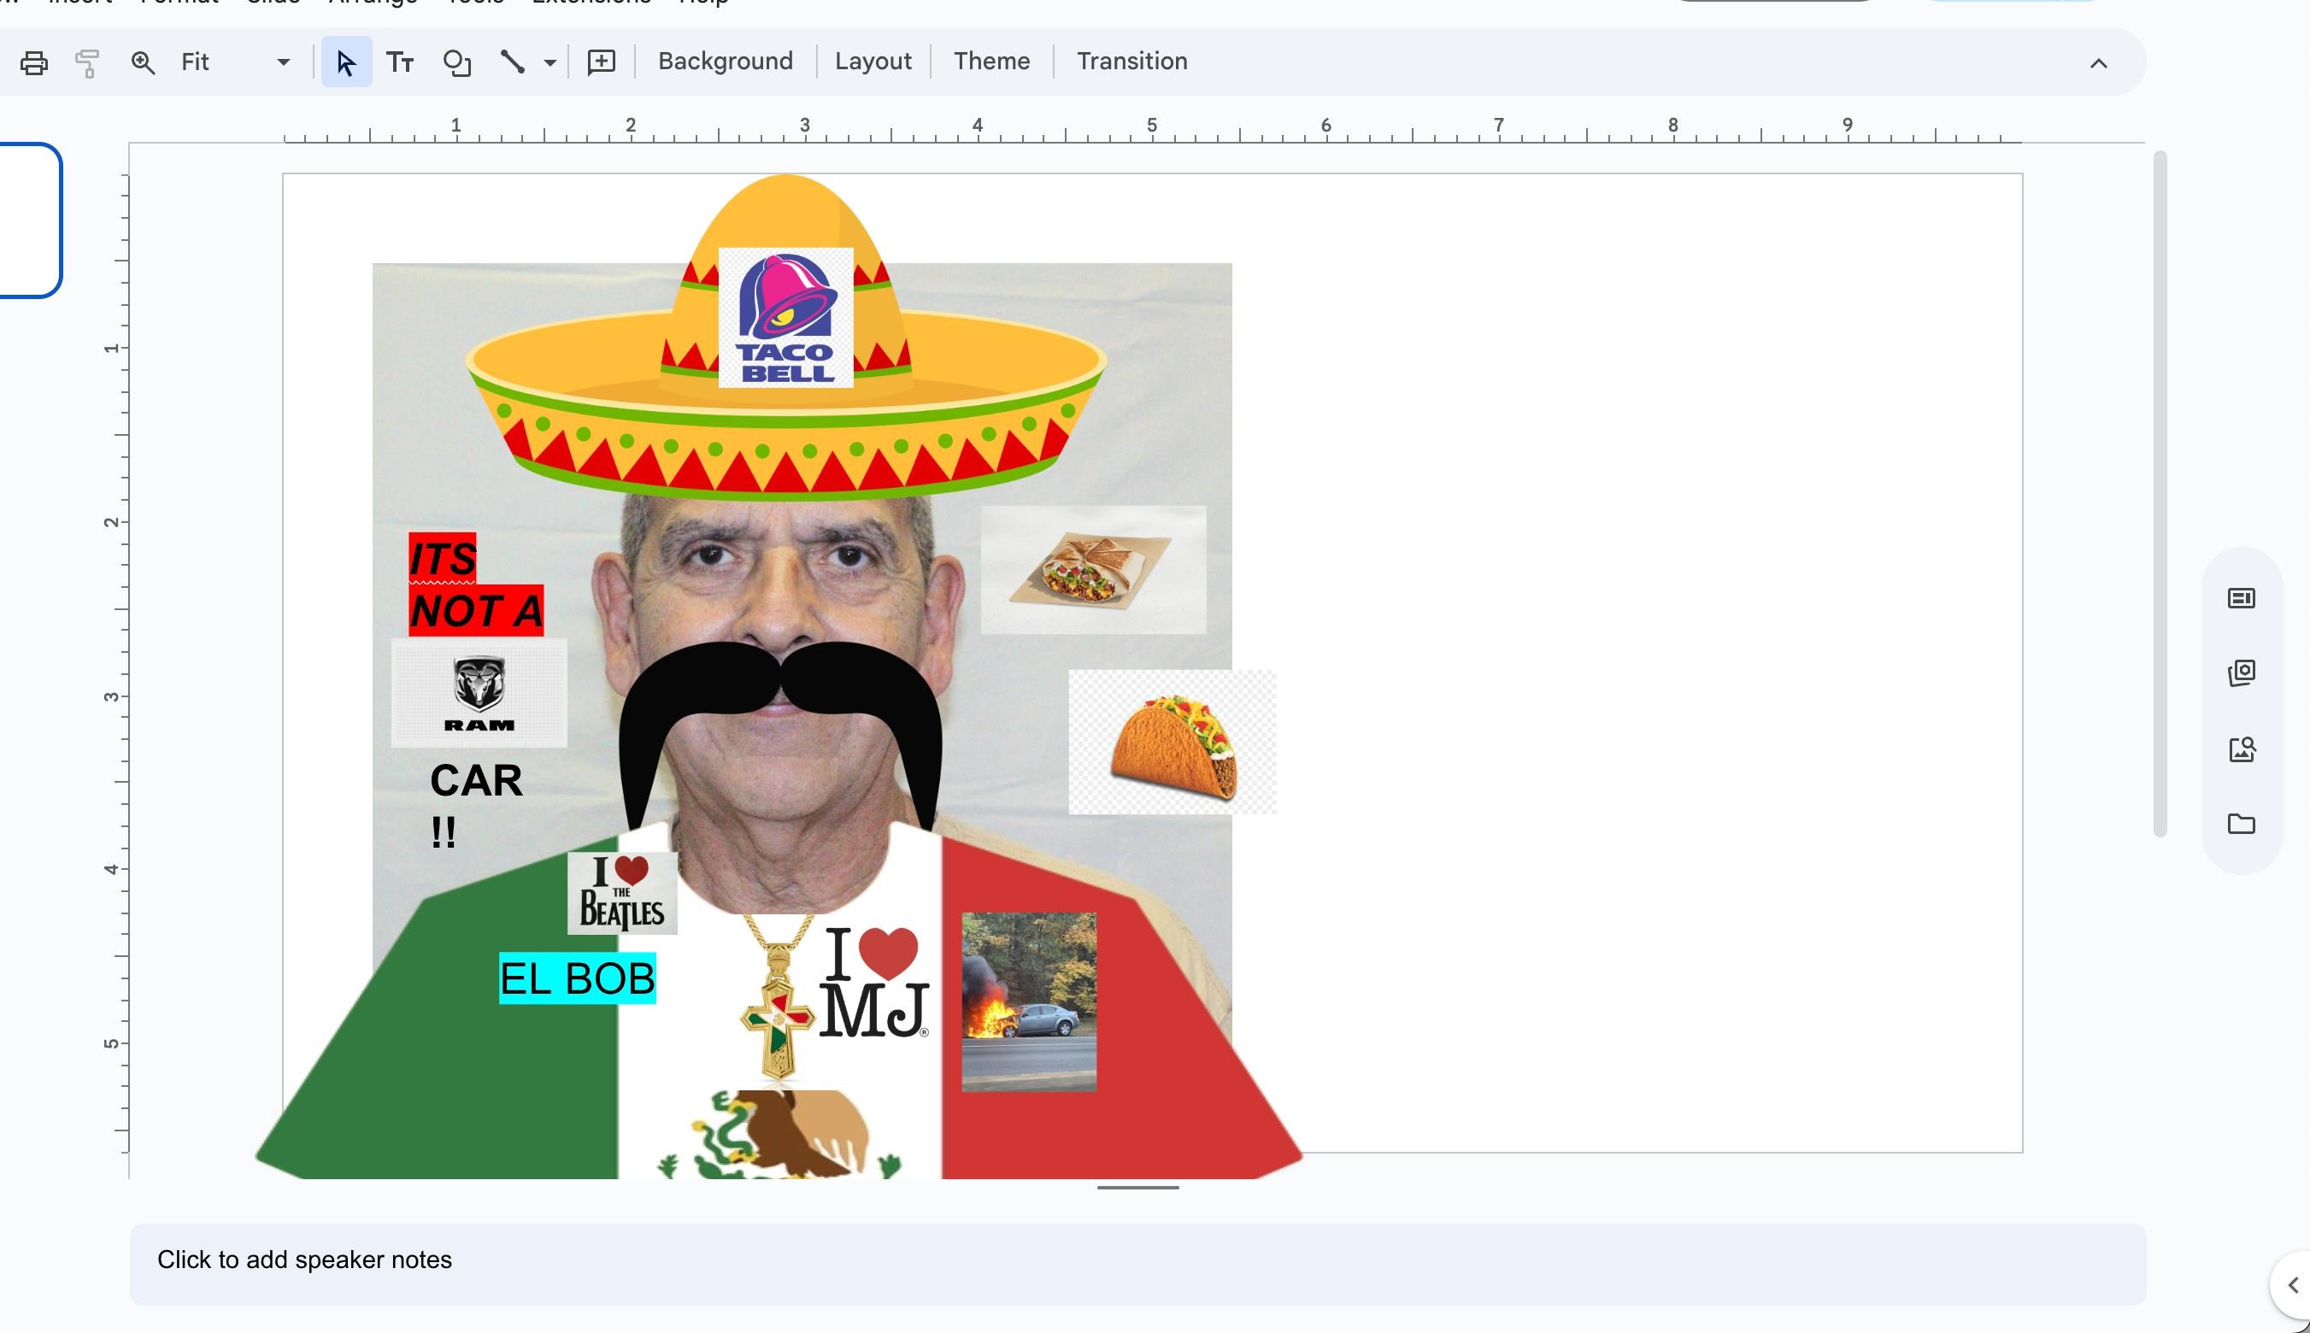The width and height of the screenshot is (2310, 1333).
Task: Click the Background button
Action: [726, 62]
